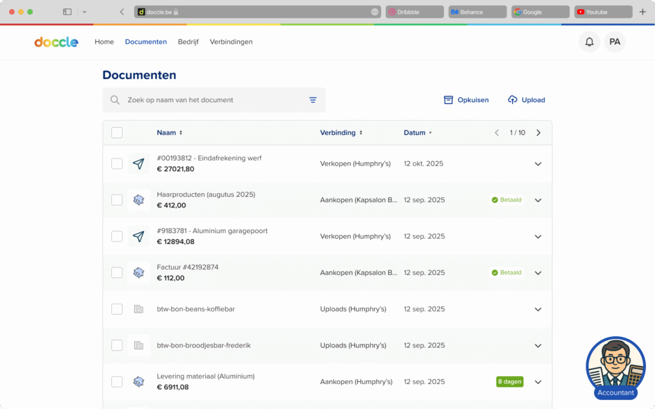Image resolution: width=655 pixels, height=409 pixels.
Task: Open the Accountant assistant avatar
Action: pos(615,367)
